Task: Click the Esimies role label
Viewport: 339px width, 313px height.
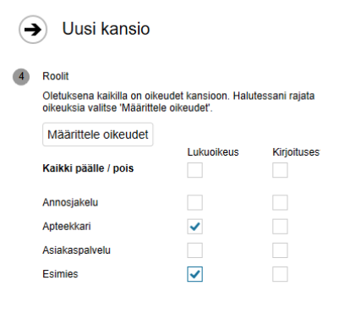Action: click(60, 274)
